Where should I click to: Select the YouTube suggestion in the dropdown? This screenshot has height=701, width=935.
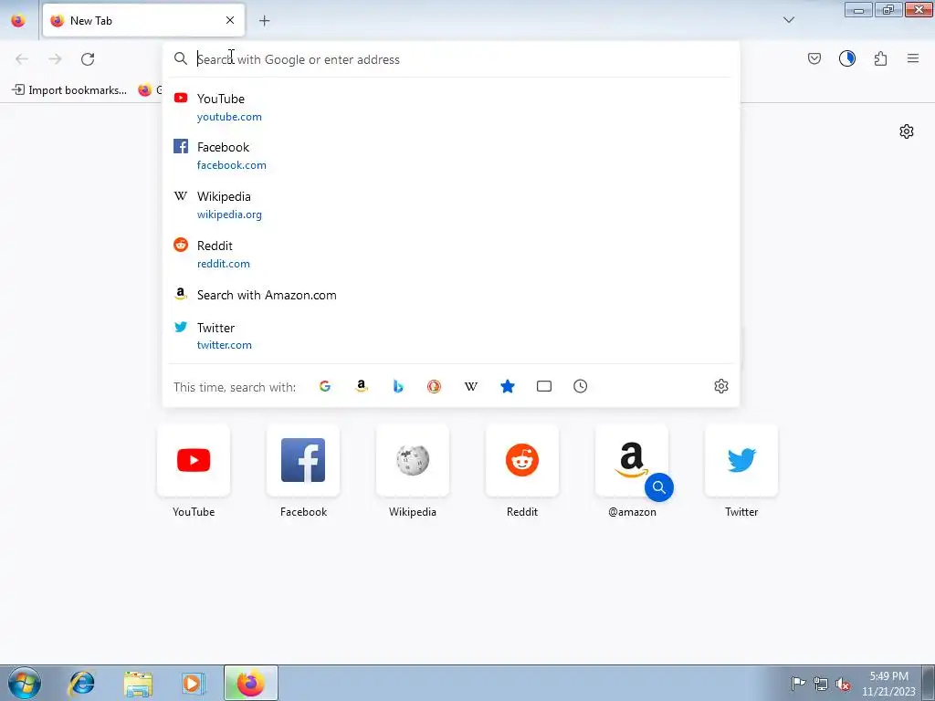click(x=451, y=108)
